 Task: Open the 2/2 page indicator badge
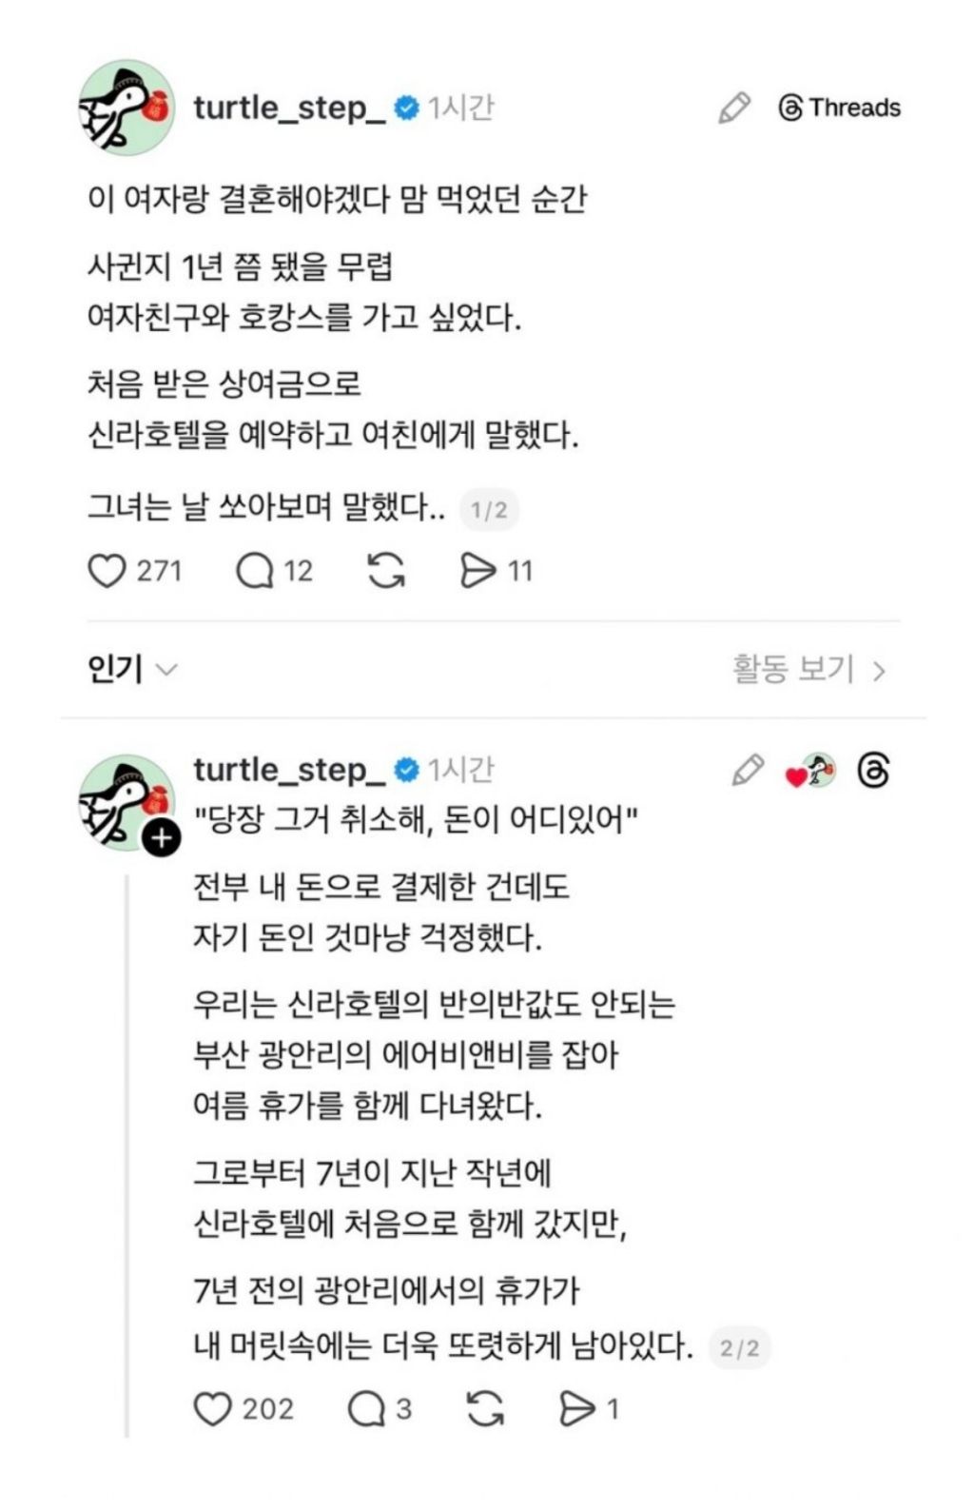tap(739, 1347)
